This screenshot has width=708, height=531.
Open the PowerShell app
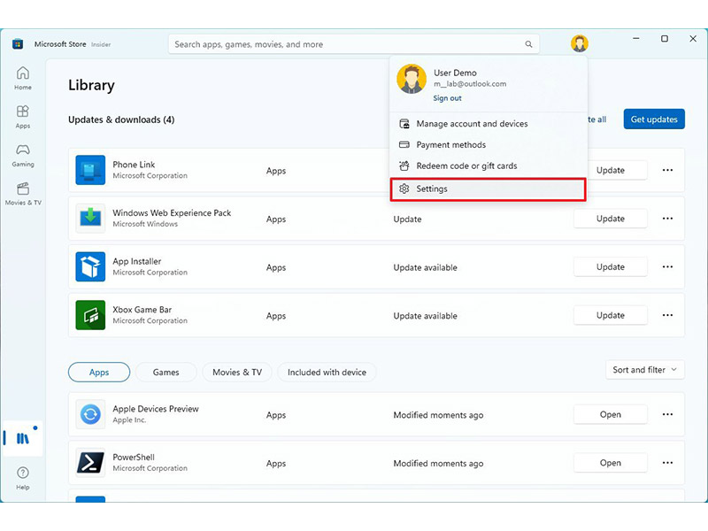tap(610, 463)
